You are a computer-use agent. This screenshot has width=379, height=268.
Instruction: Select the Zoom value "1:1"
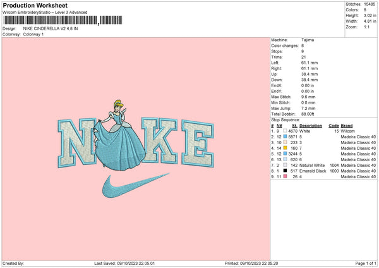tap(366, 27)
